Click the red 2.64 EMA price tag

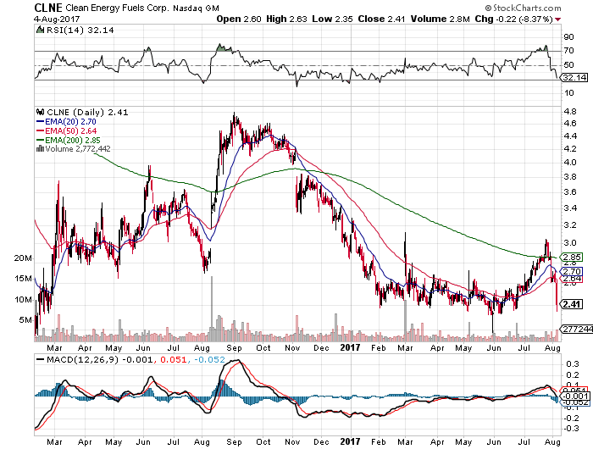click(572, 279)
